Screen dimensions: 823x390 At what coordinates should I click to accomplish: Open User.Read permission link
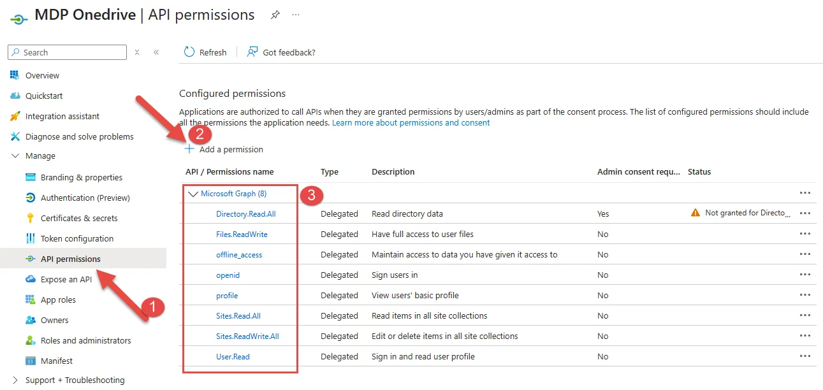coord(233,356)
